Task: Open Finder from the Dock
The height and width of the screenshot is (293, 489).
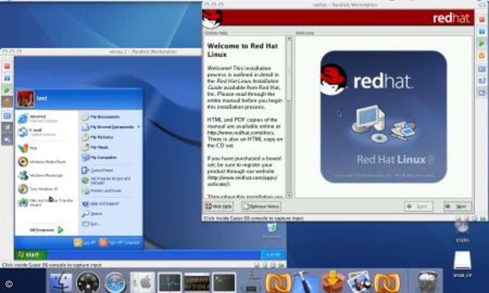Action: 61,282
